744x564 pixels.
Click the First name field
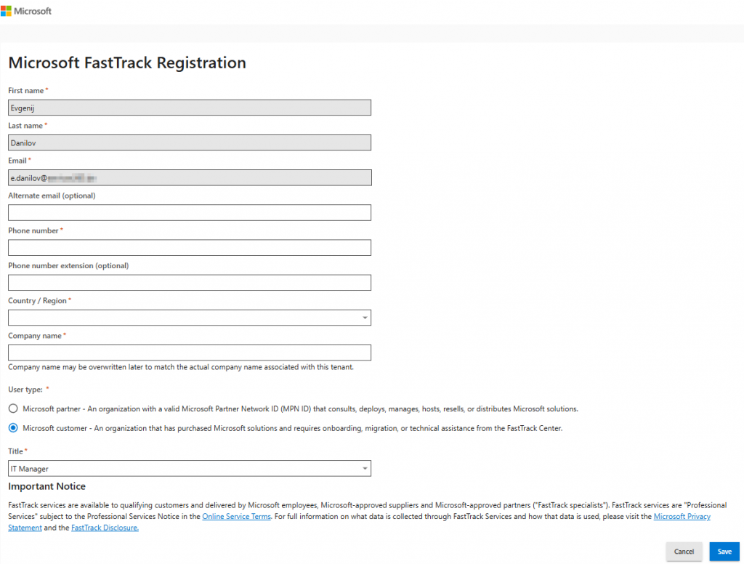tap(189, 108)
